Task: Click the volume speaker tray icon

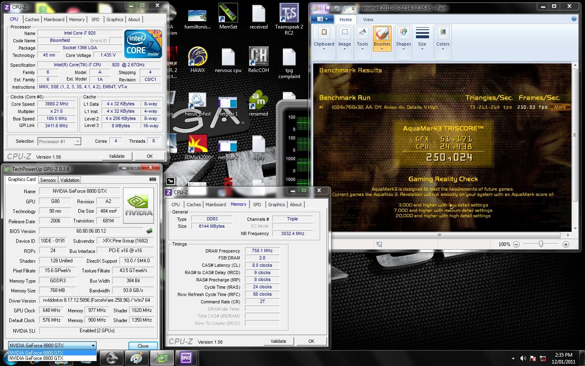Action: point(523,358)
